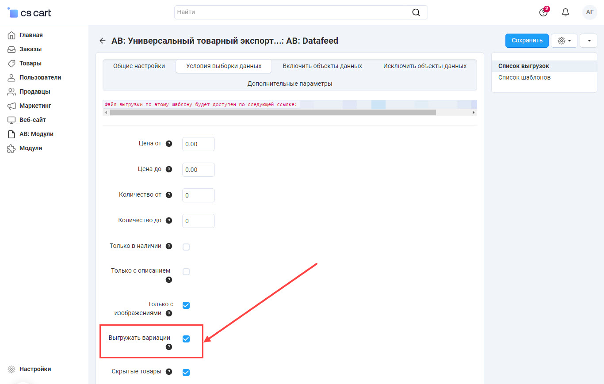Open Настройки at the sidebar bottom

point(35,369)
